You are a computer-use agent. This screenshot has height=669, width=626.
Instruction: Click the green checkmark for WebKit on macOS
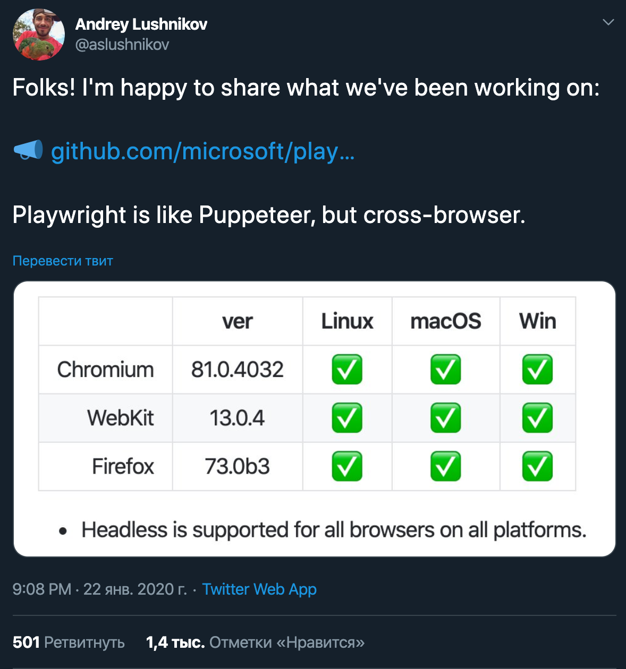[445, 418]
